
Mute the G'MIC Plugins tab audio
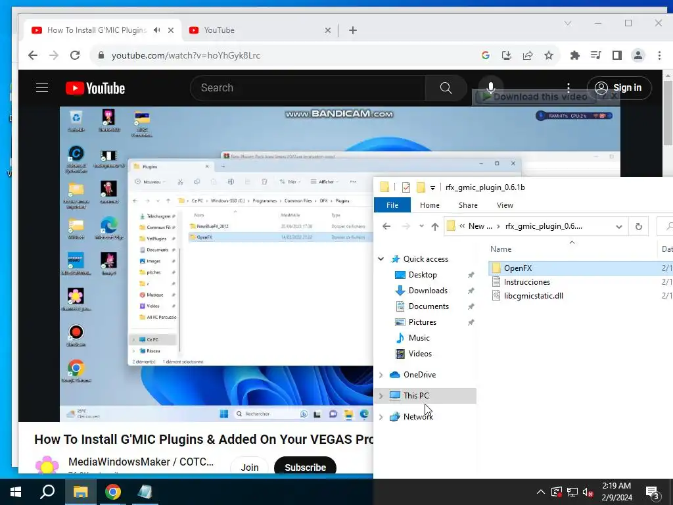pos(157,30)
